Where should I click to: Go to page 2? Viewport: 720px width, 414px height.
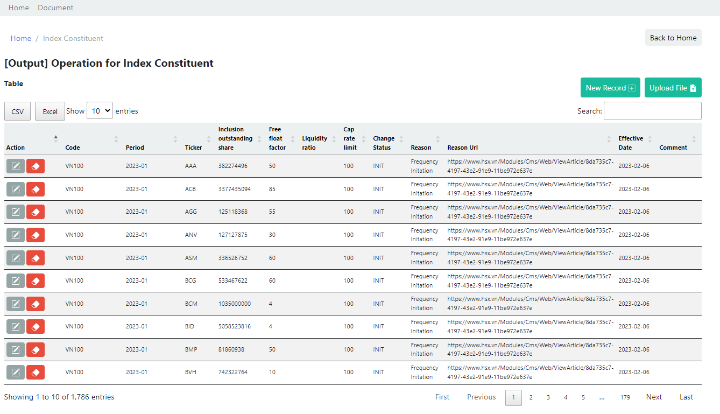tap(531, 397)
